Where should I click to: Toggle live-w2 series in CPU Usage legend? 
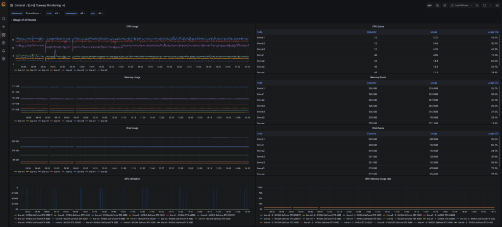click(68, 70)
